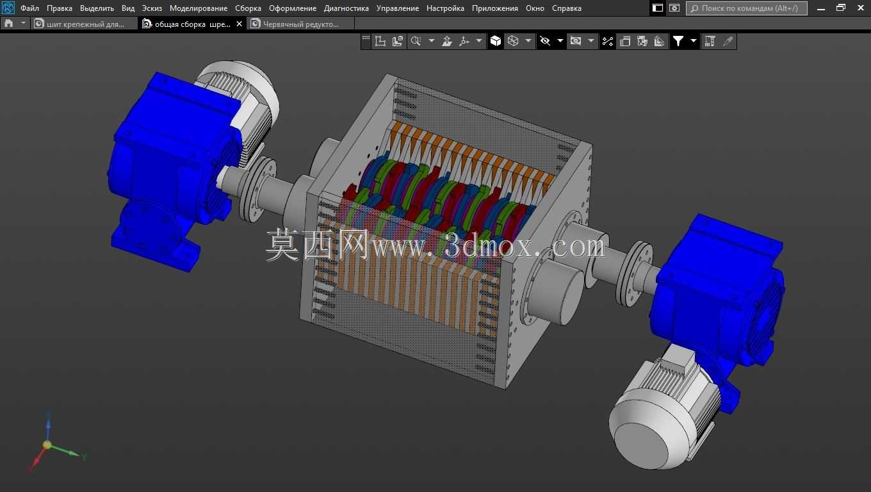Screen dimensions: 871x492
Task: Click the rebuild sheet icon in toolbar
Action: tap(625, 41)
